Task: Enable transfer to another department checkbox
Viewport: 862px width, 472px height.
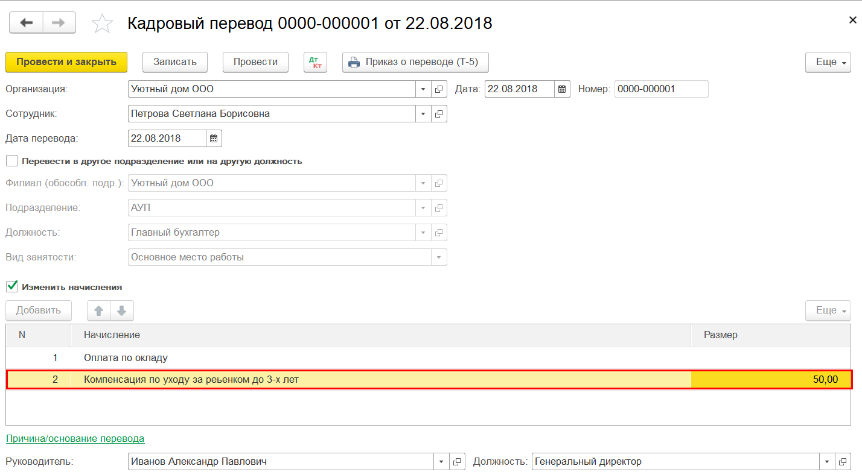Action: point(12,161)
